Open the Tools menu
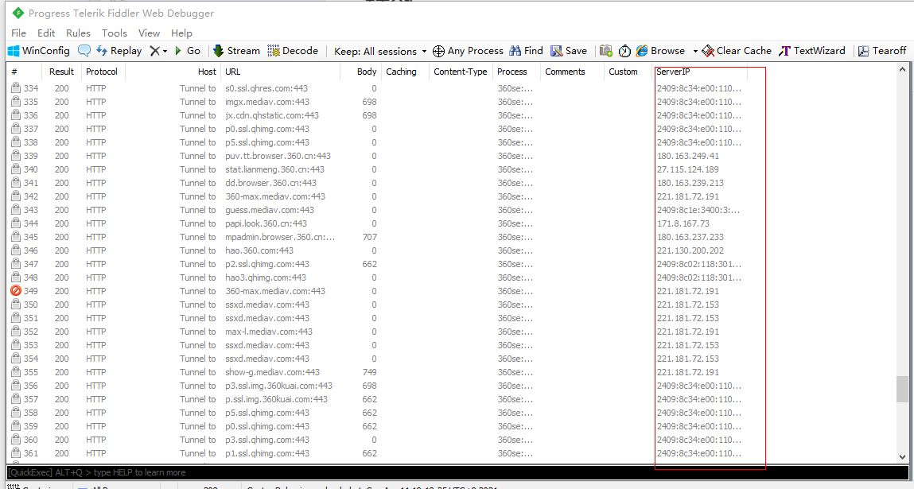 pos(115,33)
